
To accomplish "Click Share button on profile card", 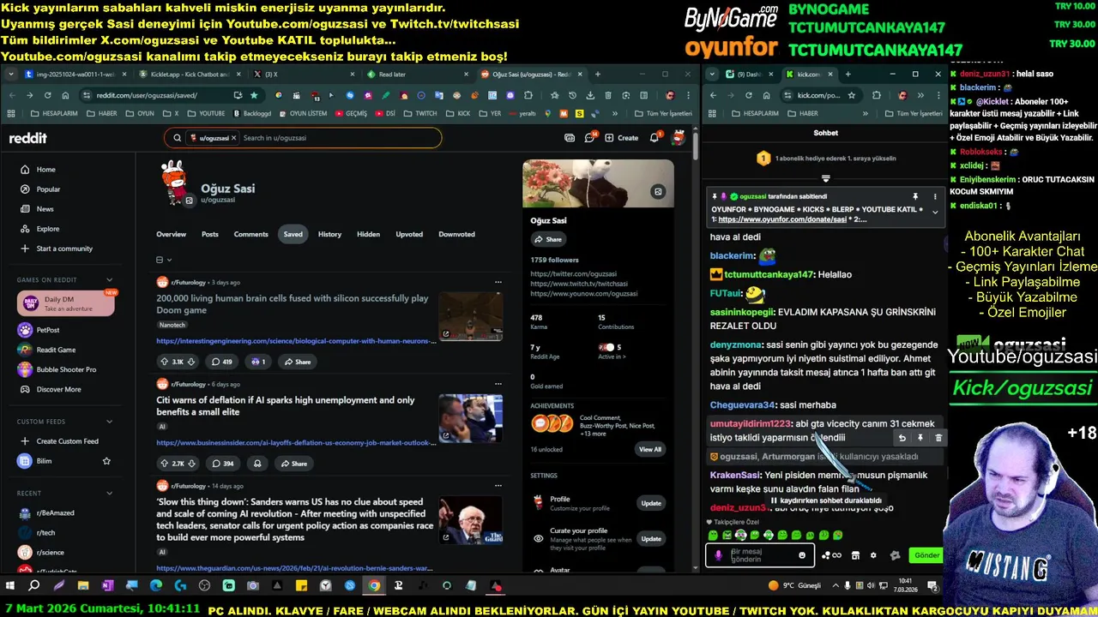I will click(548, 239).
